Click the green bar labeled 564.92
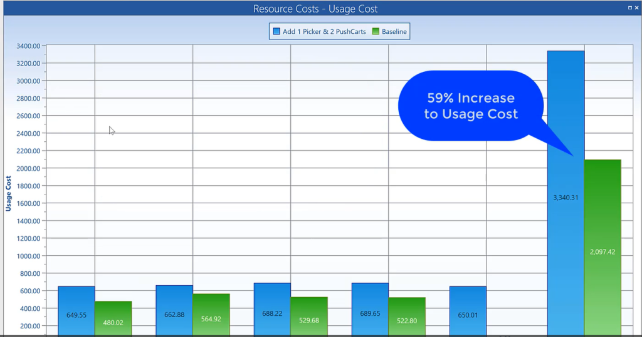The image size is (642, 337). 211,314
